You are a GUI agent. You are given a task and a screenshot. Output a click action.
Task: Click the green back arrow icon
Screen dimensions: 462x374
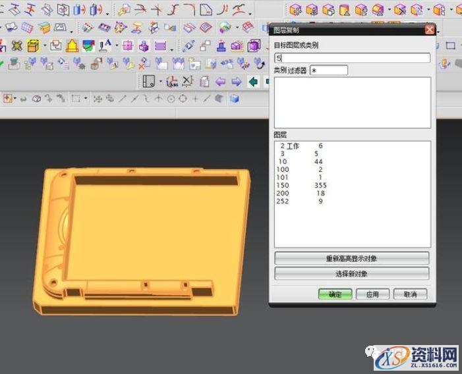coord(252,82)
